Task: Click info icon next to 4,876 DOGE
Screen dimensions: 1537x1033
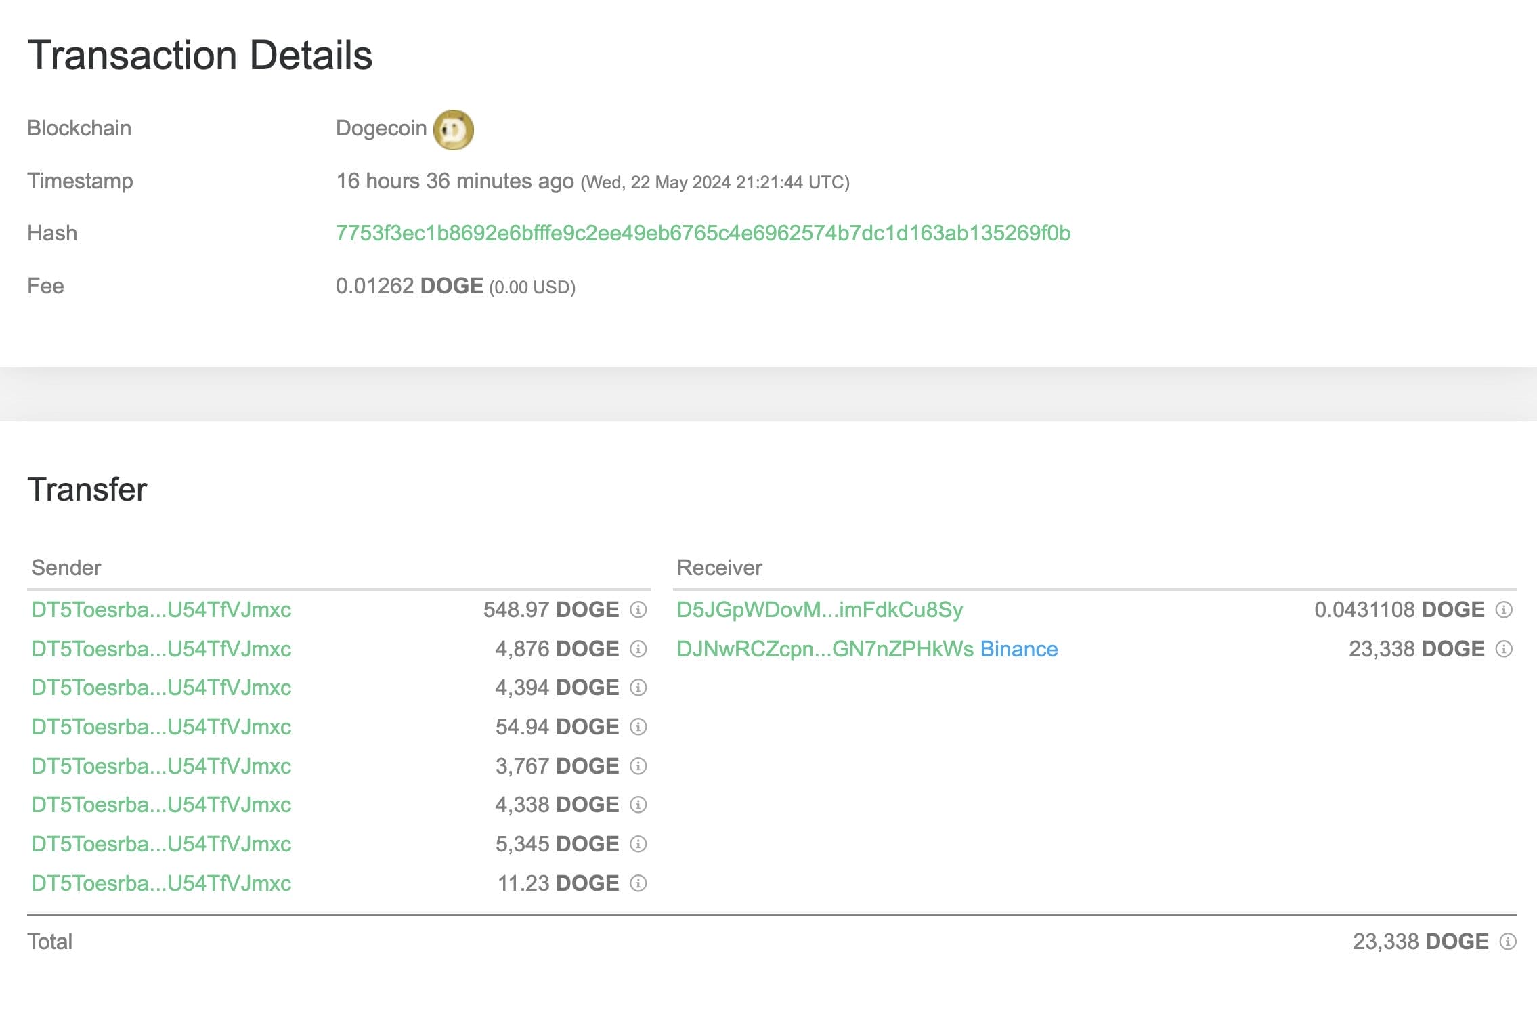Action: (638, 649)
